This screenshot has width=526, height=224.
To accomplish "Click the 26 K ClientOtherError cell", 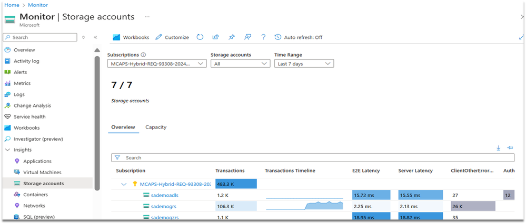I will [473, 207].
